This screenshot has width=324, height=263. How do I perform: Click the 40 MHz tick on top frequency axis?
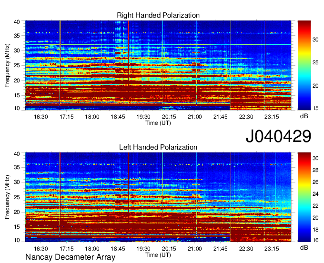point(17,22)
